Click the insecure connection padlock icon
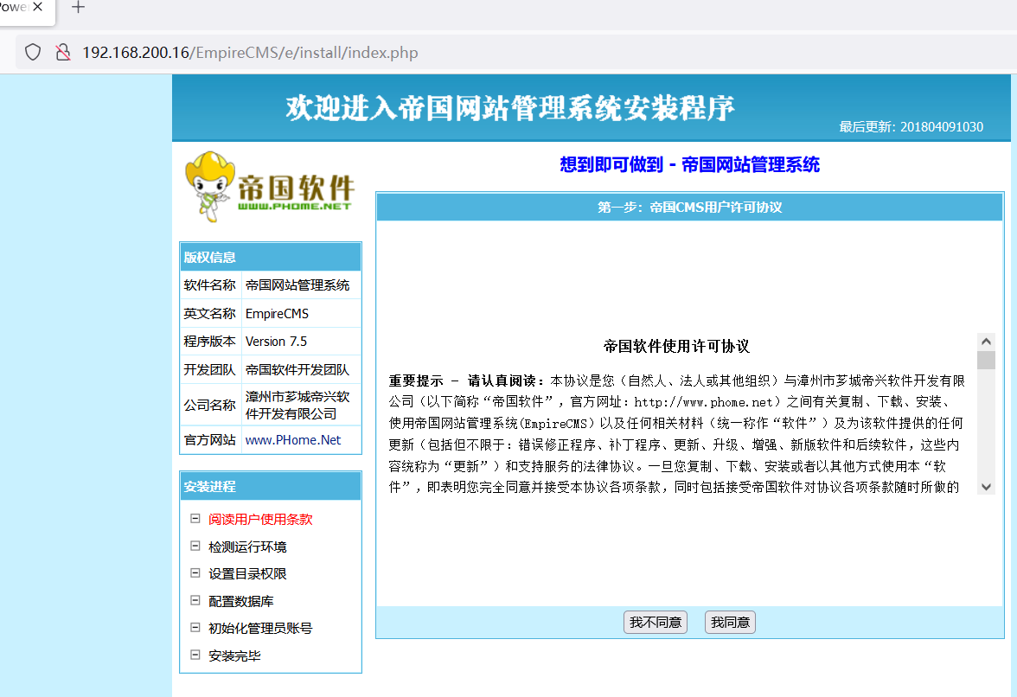The image size is (1017, 697). point(63,52)
